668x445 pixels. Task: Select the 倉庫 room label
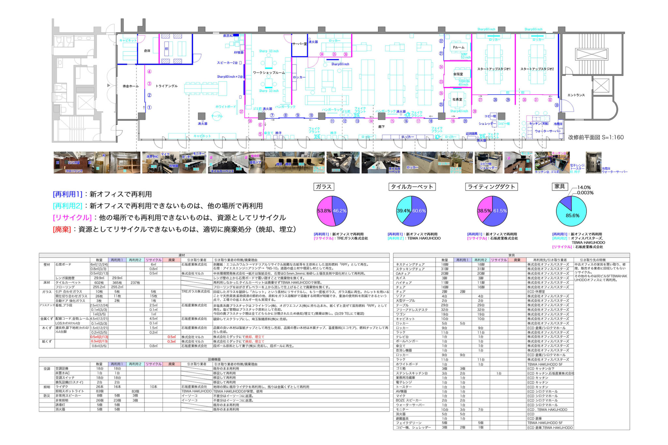147,51
